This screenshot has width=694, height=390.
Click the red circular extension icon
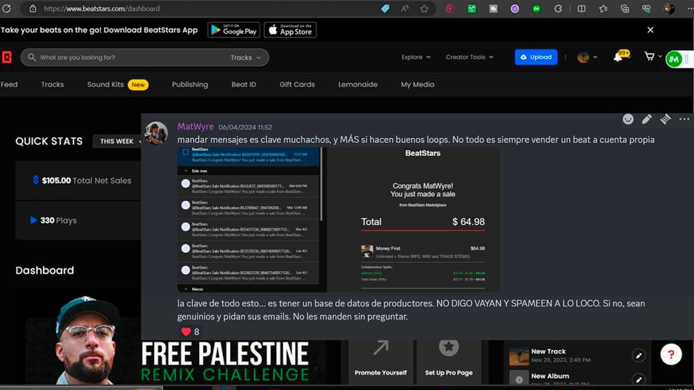tap(450, 8)
